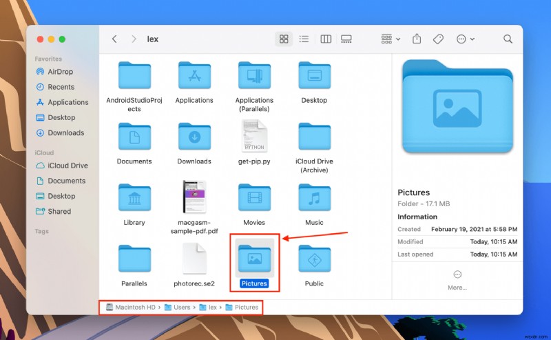The width and height of the screenshot is (551, 340).
Task: Select the macgasm-sample-pdf.pdf thumbnail
Action: [194, 197]
